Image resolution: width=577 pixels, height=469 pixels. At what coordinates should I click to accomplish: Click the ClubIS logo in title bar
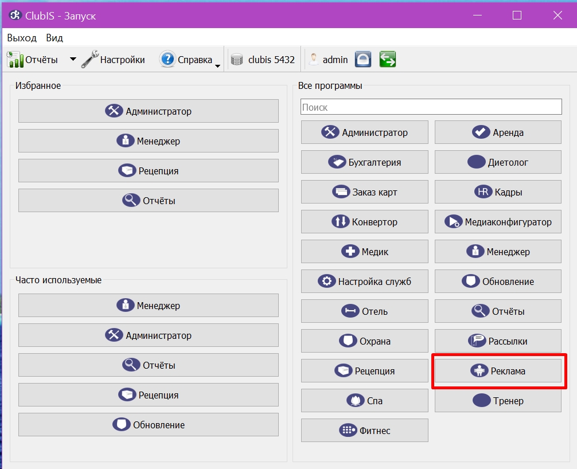coord(15,15)
